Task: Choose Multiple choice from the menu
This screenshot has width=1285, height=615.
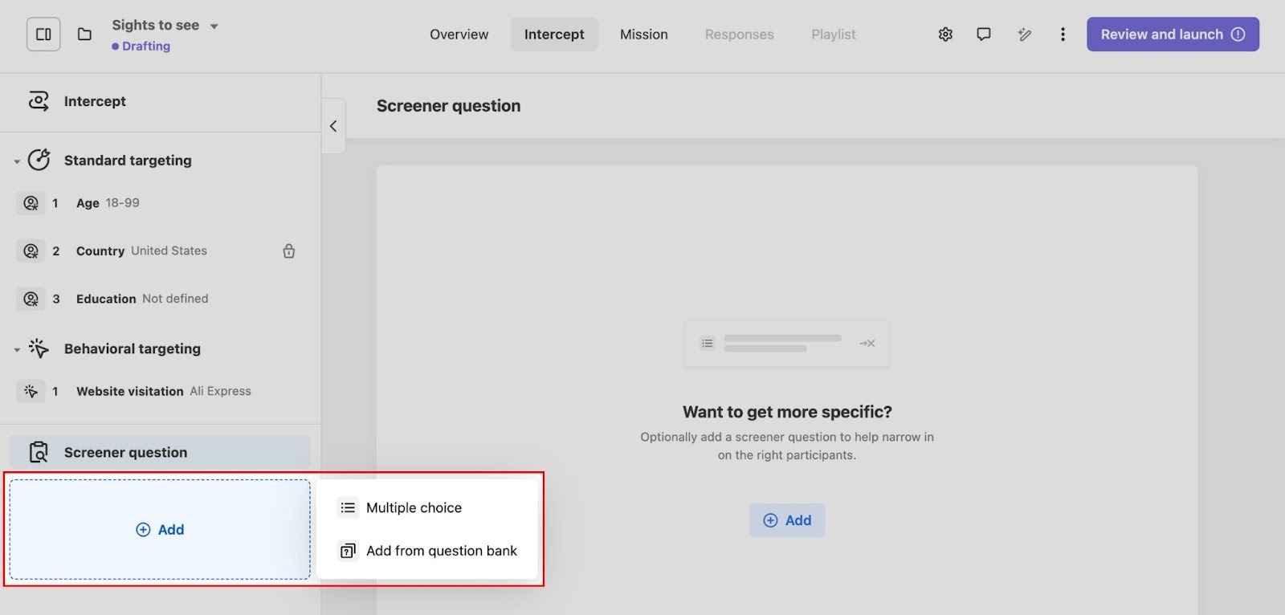Action: [414, 508]
